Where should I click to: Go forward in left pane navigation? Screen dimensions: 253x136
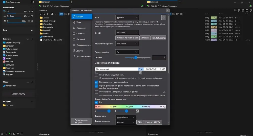pyautogui.click(x=44, y=14)
